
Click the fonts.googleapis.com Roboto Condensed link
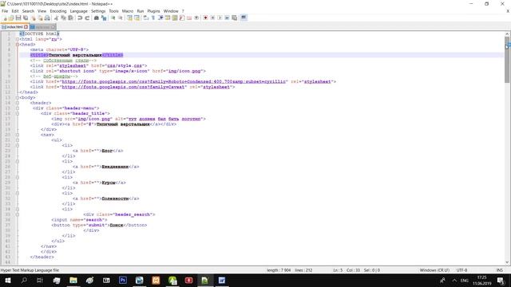(x=174, y=81)
